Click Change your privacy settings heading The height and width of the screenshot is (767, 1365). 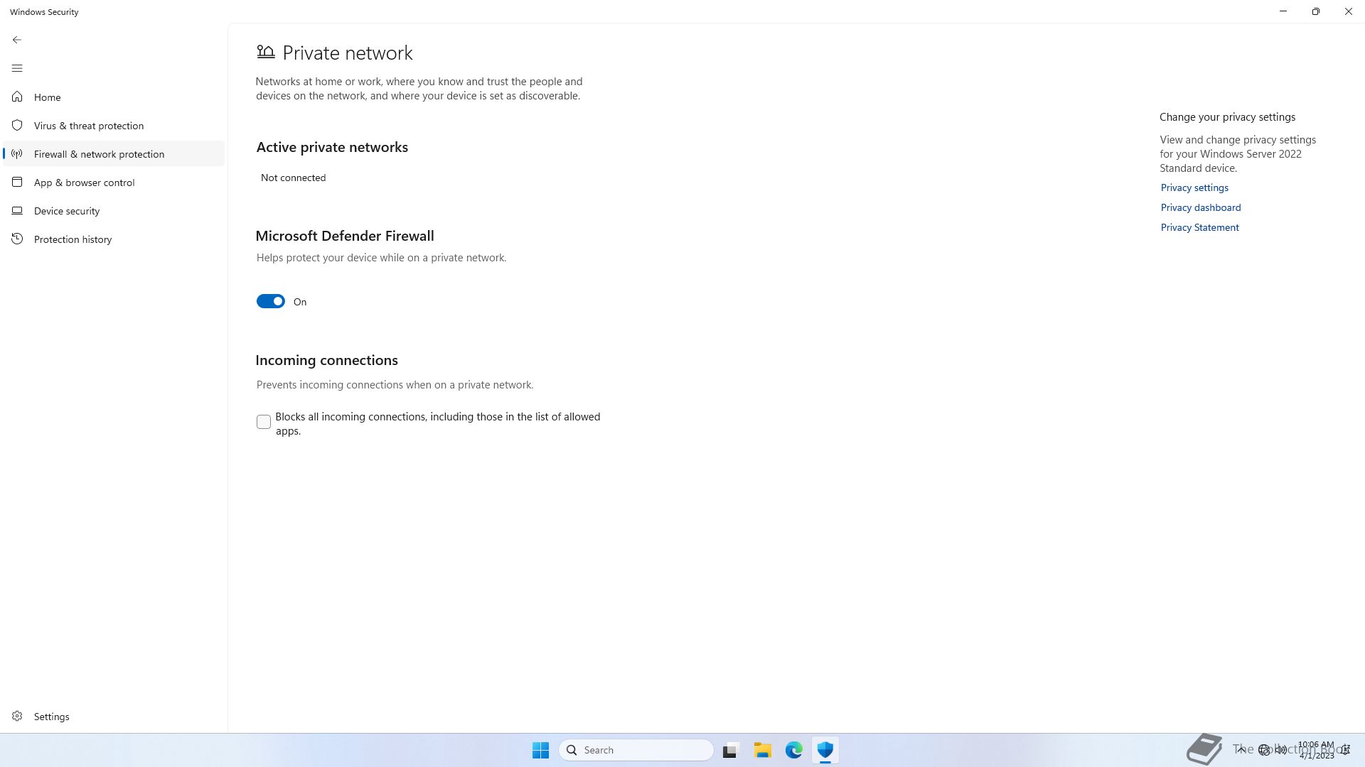1227,117
